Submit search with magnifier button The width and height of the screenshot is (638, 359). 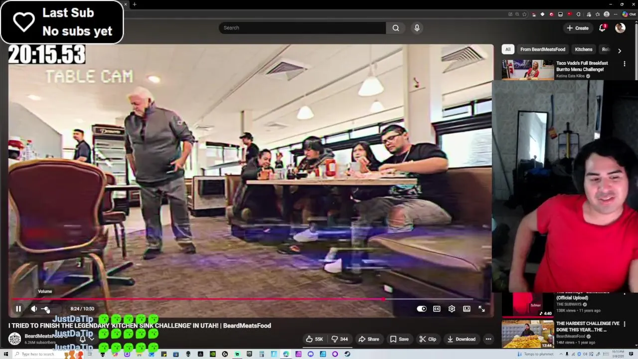(396, 28)
